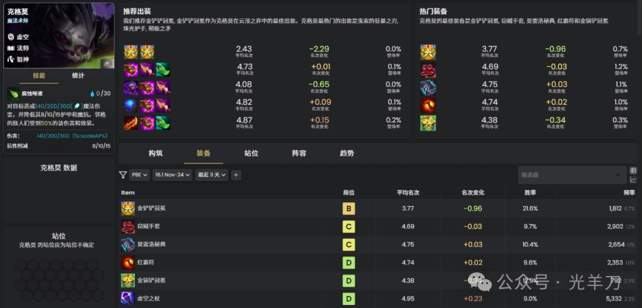Open the 统计 tab under champion portrait

78,75
